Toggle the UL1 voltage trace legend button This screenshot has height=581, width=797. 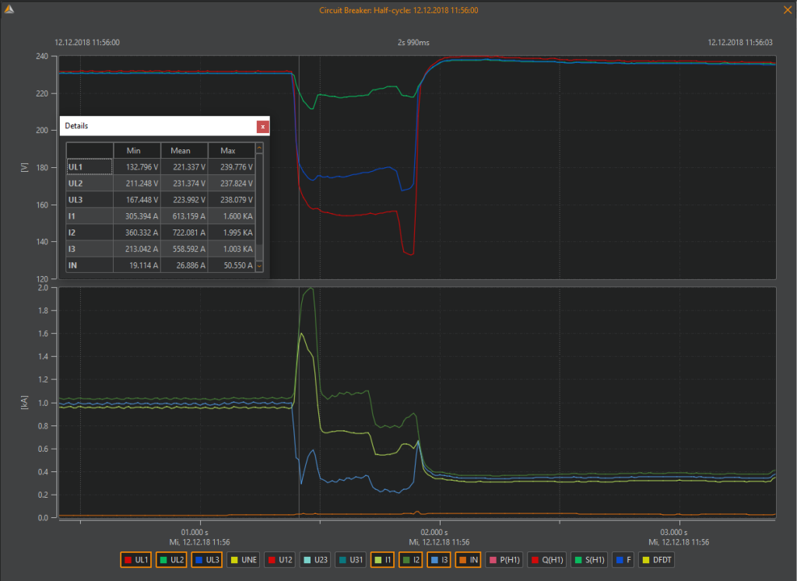135,560
